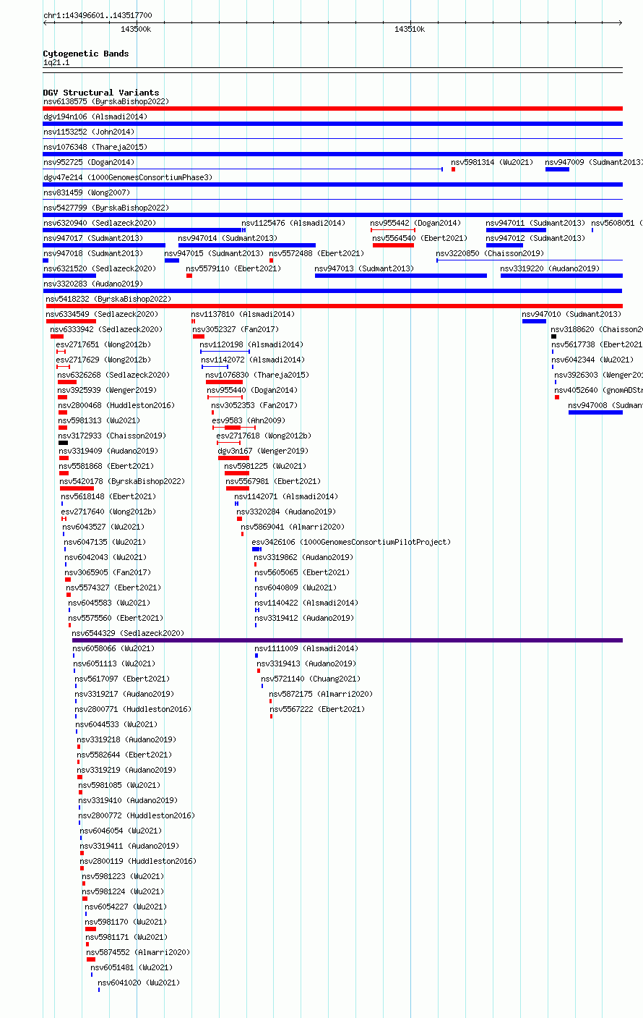Select nsv5418232 (ByrskaBishop2022) label

tap(109, 299)
